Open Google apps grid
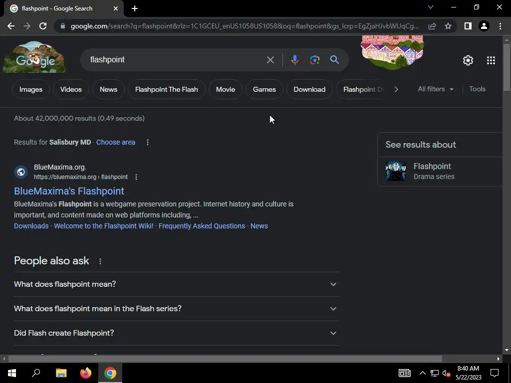The height and width of the screenshot is (383, 511). click(x=491, y=60)
